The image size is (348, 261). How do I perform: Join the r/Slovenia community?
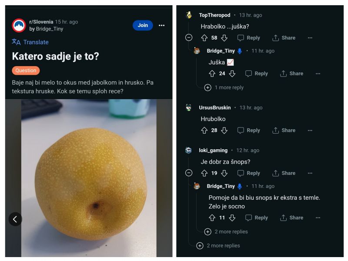coord(143,25)
